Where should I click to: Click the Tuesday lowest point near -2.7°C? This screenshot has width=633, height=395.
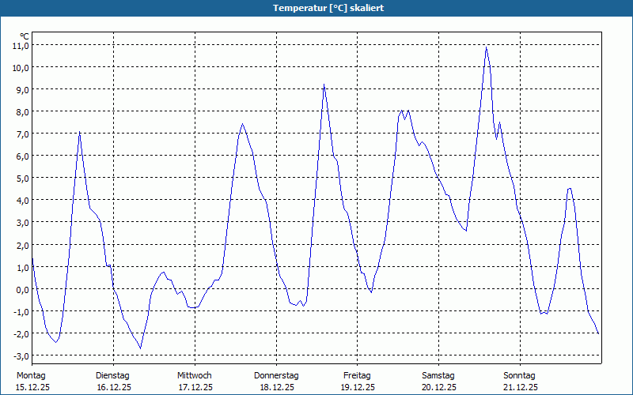click(x=140, y=348)
